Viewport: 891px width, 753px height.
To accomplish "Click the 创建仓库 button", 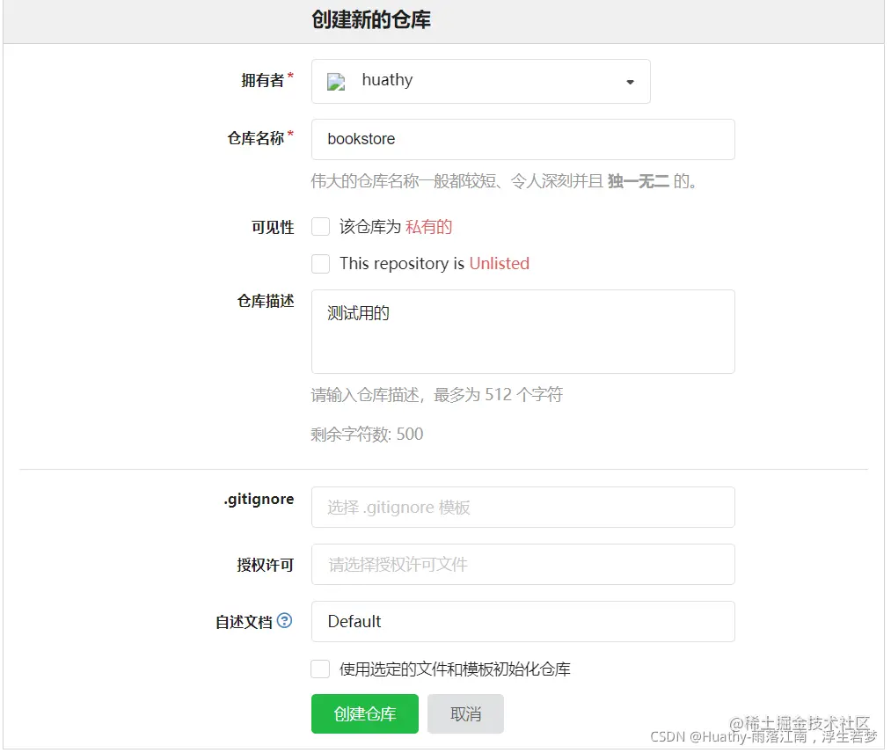I will coord(364,714).
